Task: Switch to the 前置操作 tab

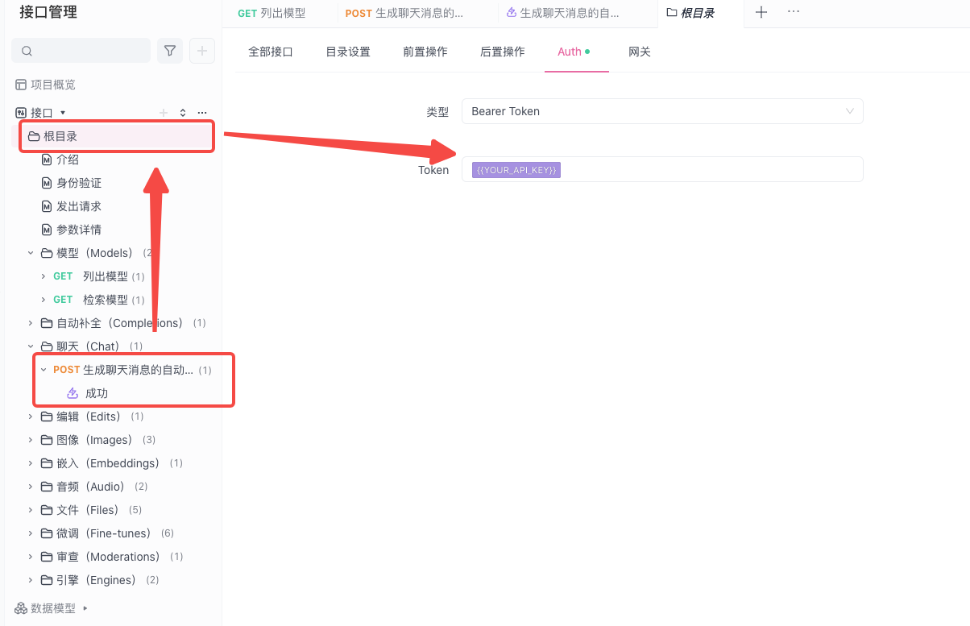Action: click(425, 51)
